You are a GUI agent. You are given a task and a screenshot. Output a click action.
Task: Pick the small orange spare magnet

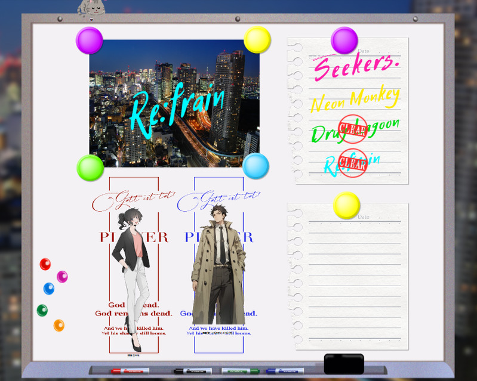pos(59,326)
